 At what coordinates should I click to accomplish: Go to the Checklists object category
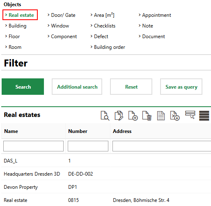click(105, 26)
